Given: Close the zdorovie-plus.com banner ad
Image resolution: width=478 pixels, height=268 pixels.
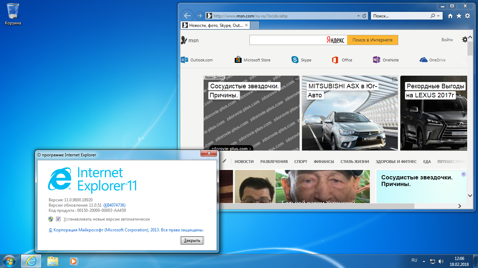Looking at the screenshot, I should click(x=296, y=79).
